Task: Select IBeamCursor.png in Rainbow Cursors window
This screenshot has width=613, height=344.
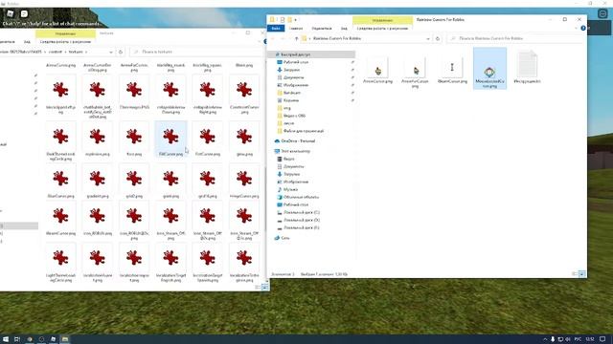Action: 452,70
